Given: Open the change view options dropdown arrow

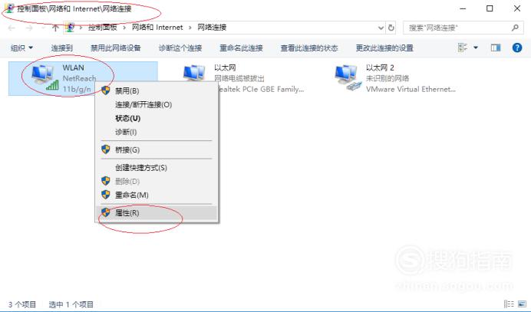Looking at the screenshot, I should point(476,48).
